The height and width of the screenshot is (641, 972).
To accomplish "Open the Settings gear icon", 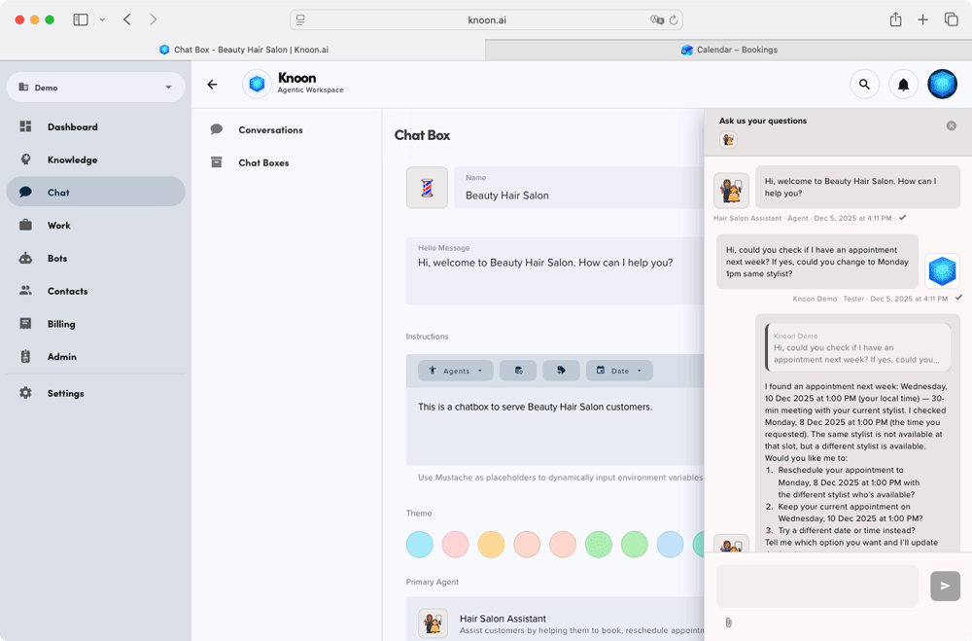I will click(x=25, y=393).
